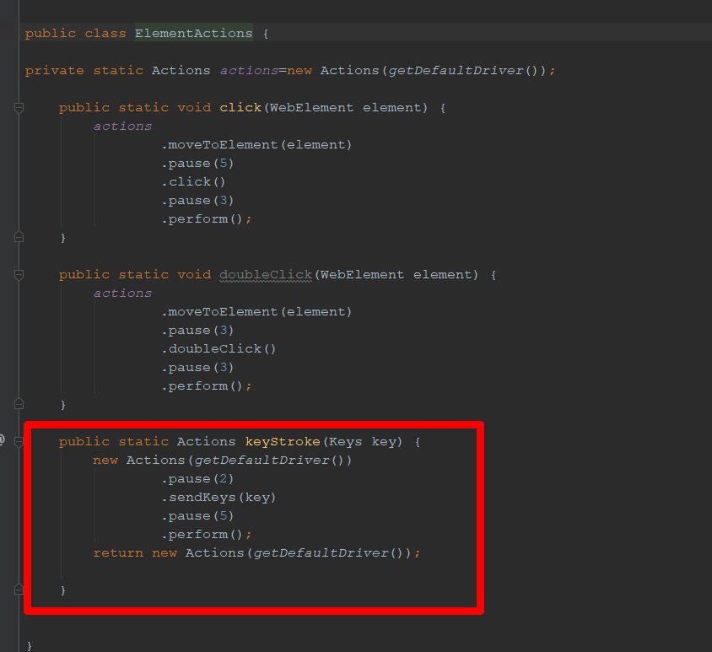This screenshot has width=712, height=652.
Task: Click the .sendKeys(key) call
Action: tap(218, 498)
